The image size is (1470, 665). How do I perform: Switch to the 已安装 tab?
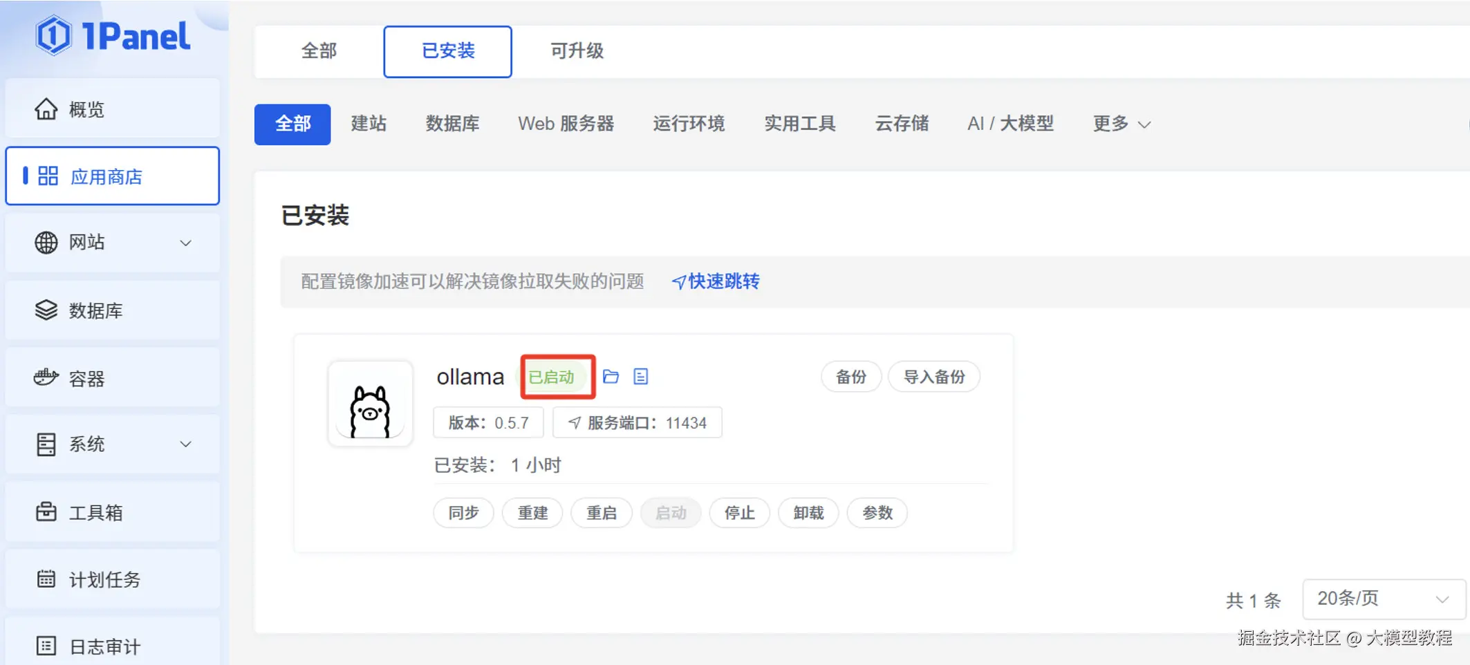tap(448, 51)
